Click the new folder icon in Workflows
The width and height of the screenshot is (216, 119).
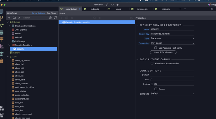coord(14,18)
